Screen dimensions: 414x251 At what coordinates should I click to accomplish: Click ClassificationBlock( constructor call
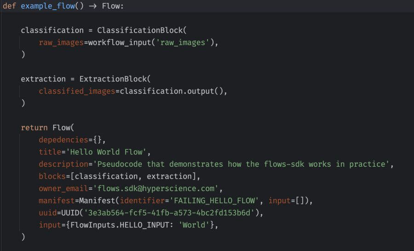coord(142,30)
